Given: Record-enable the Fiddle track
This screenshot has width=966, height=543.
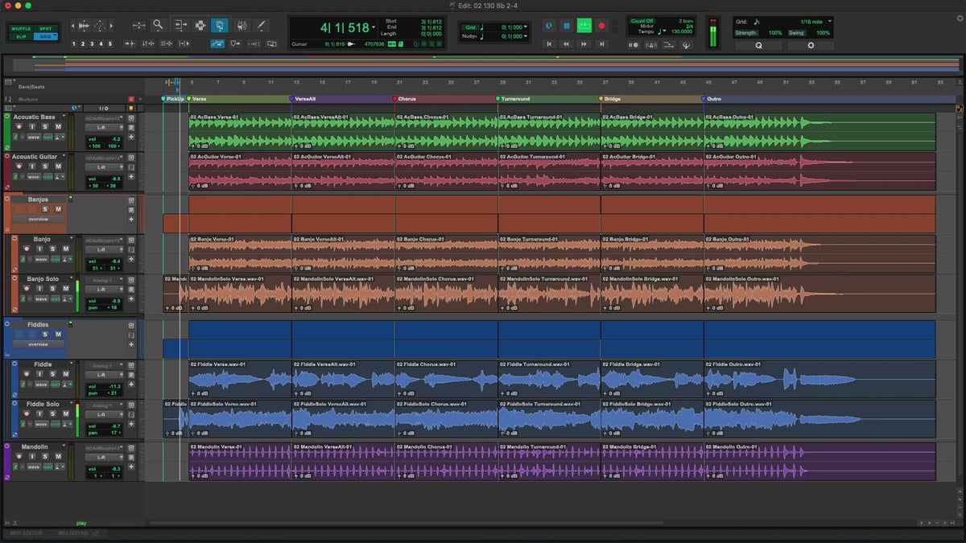Looking at the screenshot, I should click(26, 374).
